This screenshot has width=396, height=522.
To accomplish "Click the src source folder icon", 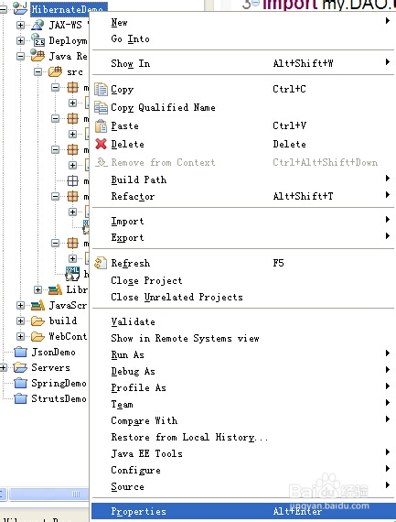I will tap(55, 71).
